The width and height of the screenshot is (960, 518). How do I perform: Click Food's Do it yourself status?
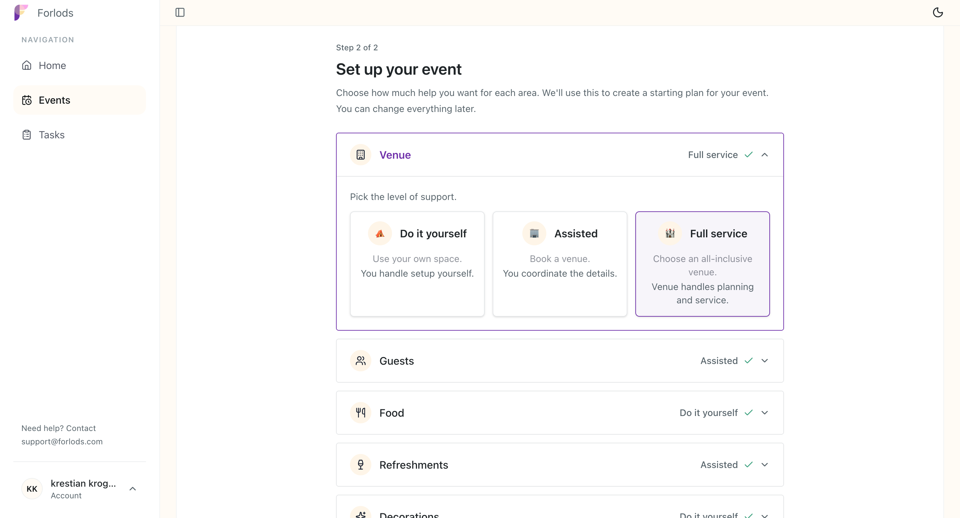coord(708,413)
